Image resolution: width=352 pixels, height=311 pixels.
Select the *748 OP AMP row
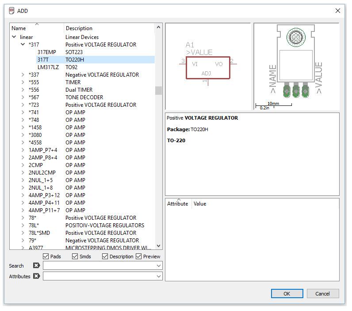[x=91, y=120]
